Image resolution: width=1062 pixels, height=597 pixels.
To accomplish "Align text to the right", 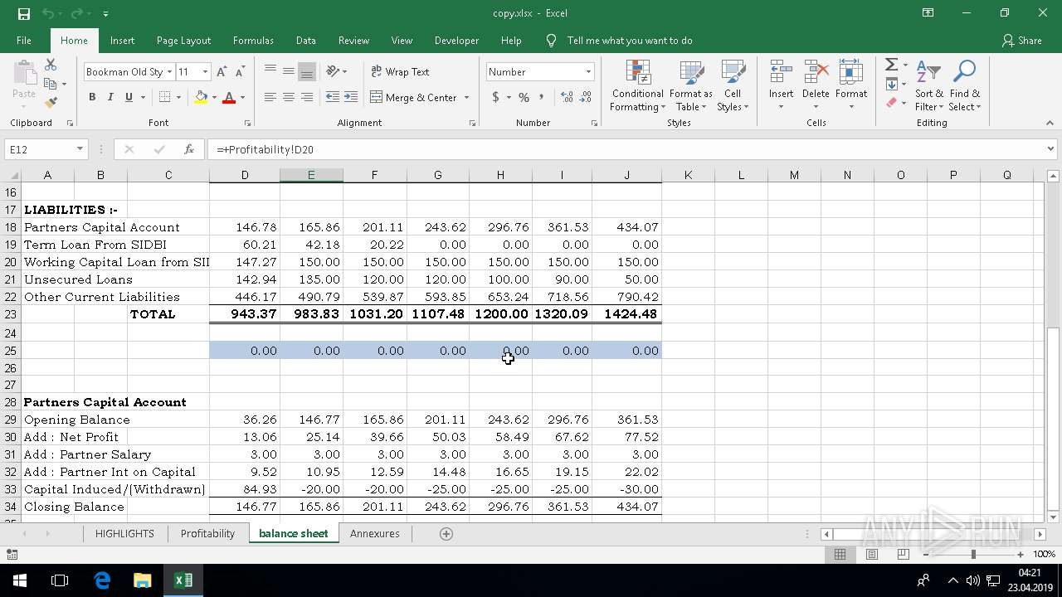I will tap(307, 97).
